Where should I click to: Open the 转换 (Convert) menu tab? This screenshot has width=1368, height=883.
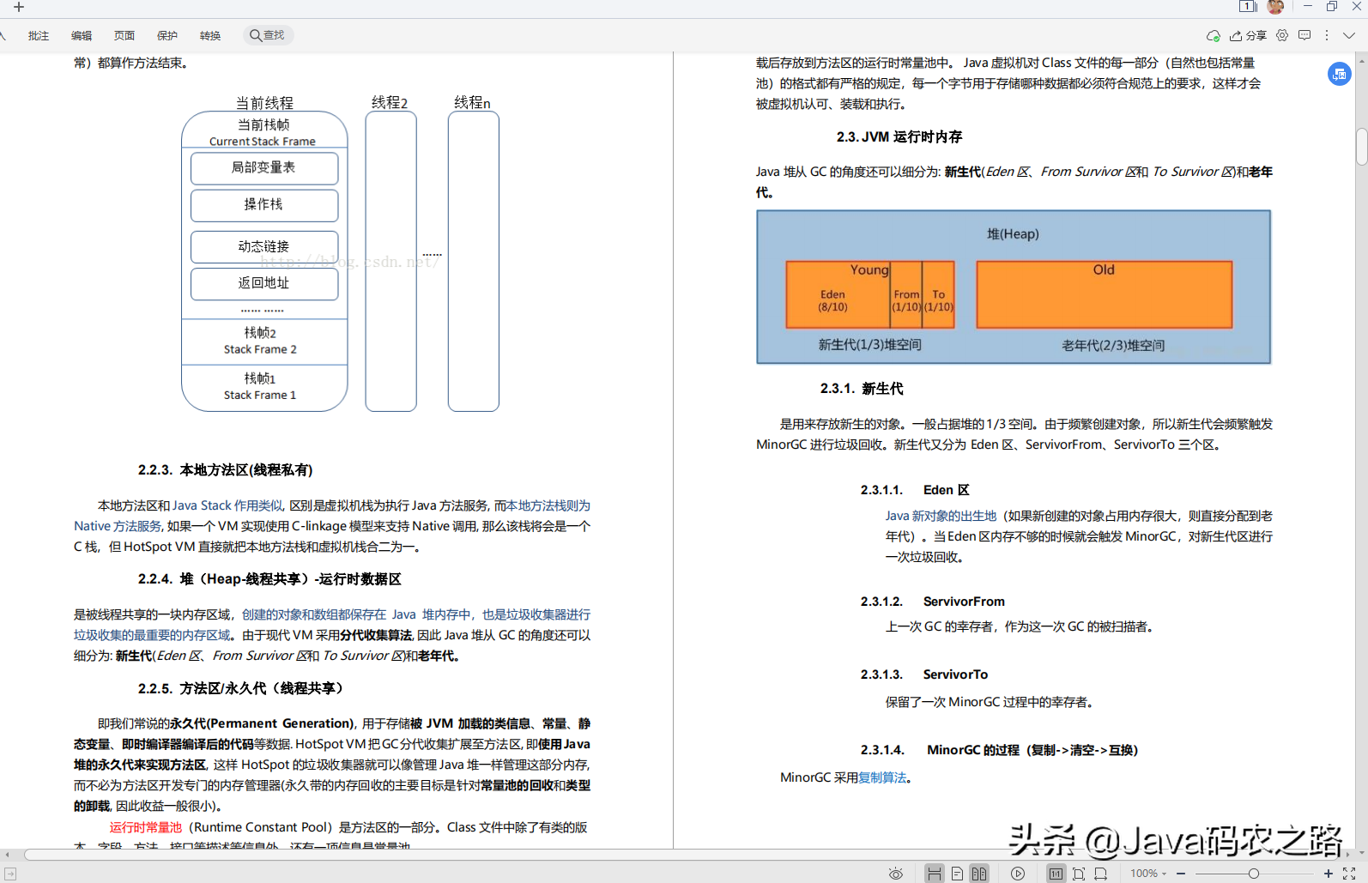tap(210, 35)
